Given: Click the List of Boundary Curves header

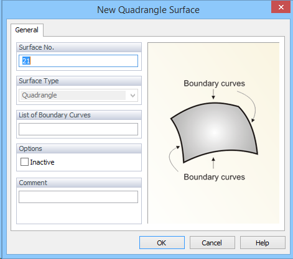Looking at the screenshot, I should coord(79,115).
